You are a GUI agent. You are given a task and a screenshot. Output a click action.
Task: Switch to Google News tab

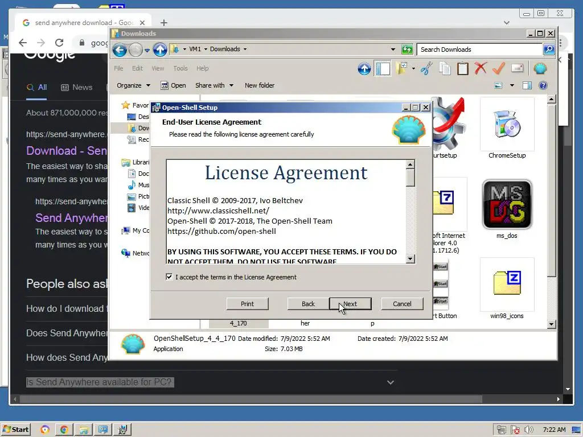[77, 87]
